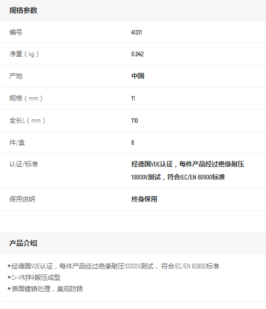Click the total length value 110

pyautogui.click(x=134, y=120)
